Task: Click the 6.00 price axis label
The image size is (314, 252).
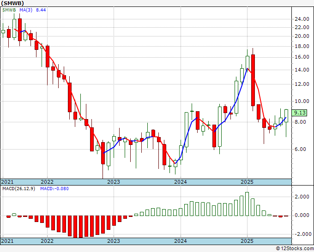Action: pyautogui.click(x=300, y=149)
